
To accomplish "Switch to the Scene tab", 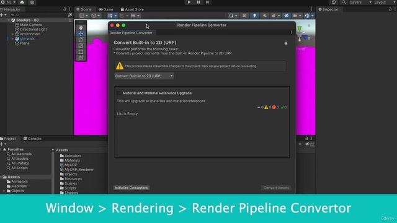I will 84,9.
